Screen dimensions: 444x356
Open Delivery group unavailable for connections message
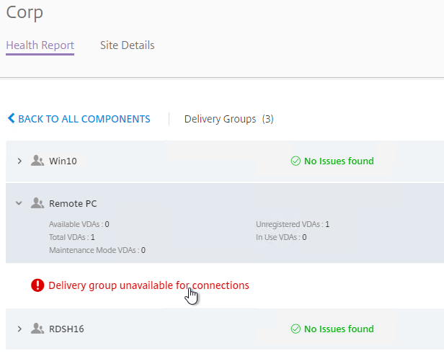(x=148, y=285)
